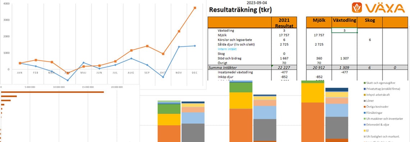Click the orange Övriga kostnader legend marker

pyautogui.click(x=364, y=107)
